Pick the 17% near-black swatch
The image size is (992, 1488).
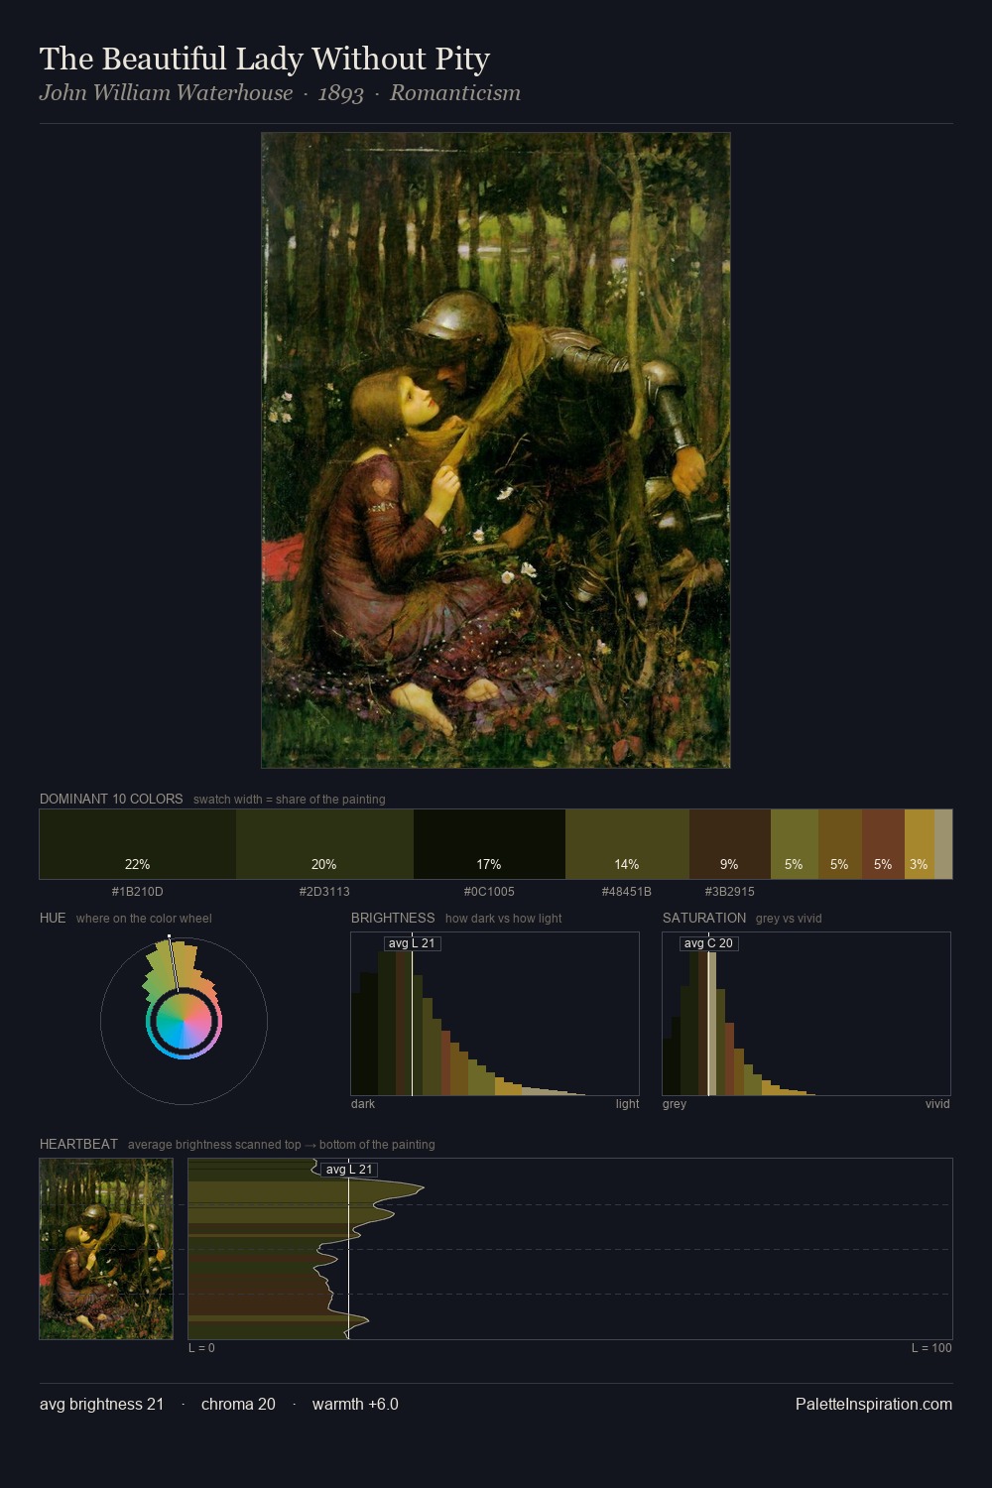489,844
